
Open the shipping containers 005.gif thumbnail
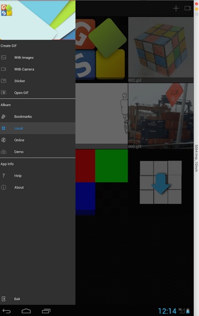(x=161, y=116)
